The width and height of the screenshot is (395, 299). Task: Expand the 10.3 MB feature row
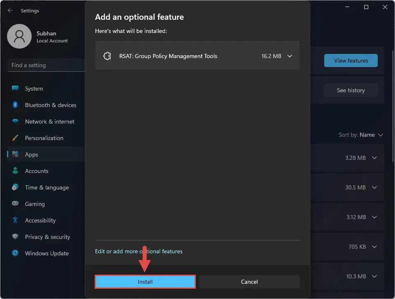pos(374,277)
